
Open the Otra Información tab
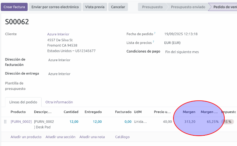pyautogui.click(x=59, y=102)
